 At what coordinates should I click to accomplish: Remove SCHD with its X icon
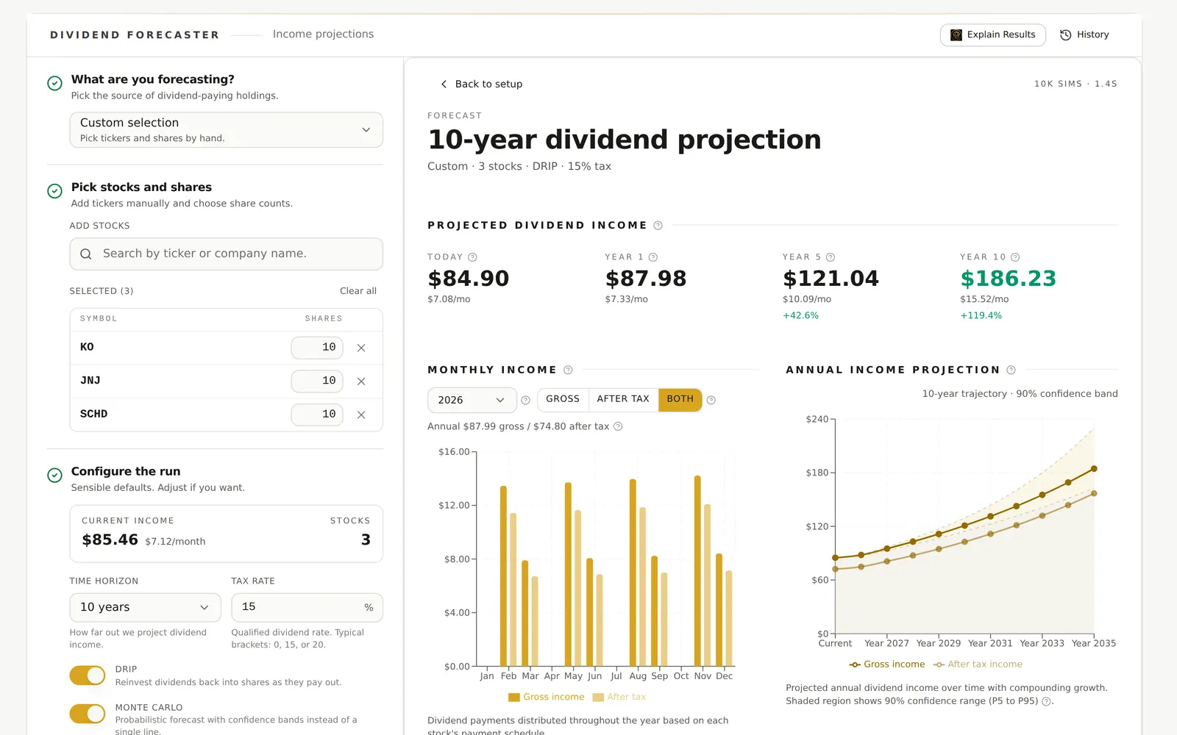[x=361, y=415]
